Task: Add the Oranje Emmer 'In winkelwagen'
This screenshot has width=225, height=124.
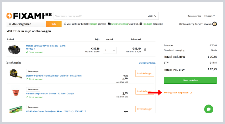Action: 145,91
